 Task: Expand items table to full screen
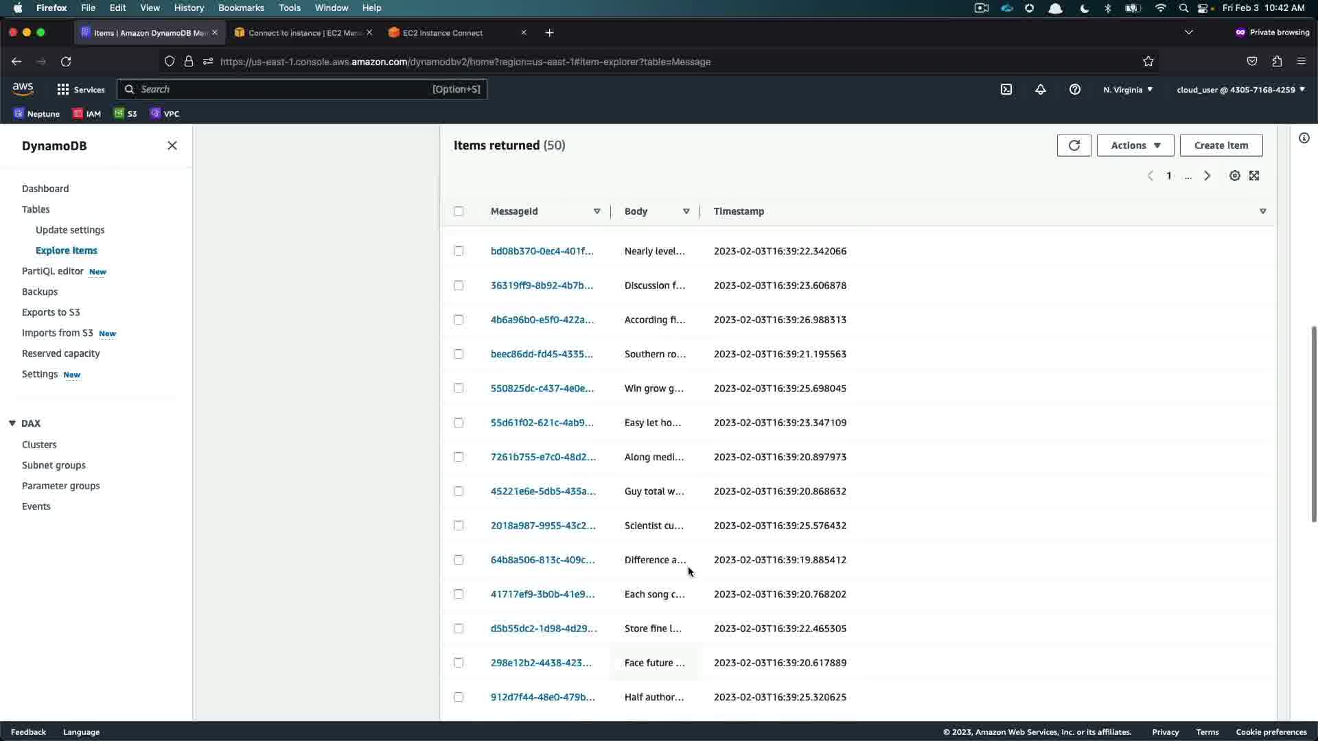pos(1254,176)
